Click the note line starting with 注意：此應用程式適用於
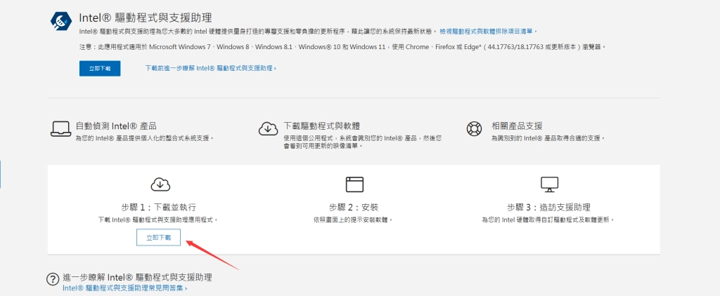This screenshot has height=296, width=720. (x=342, y=47)
